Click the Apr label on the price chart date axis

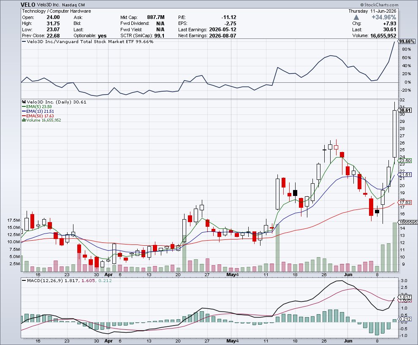point(109,274)
